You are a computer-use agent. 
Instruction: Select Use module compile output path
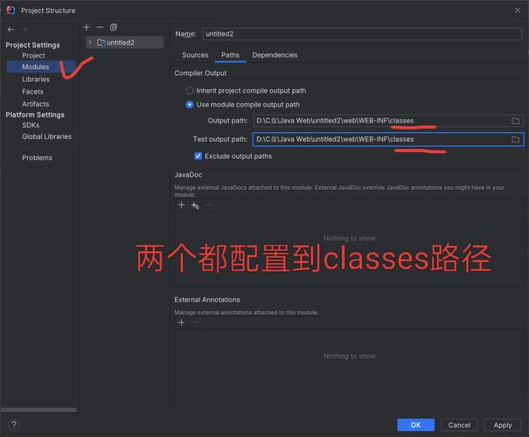[190, 105]
